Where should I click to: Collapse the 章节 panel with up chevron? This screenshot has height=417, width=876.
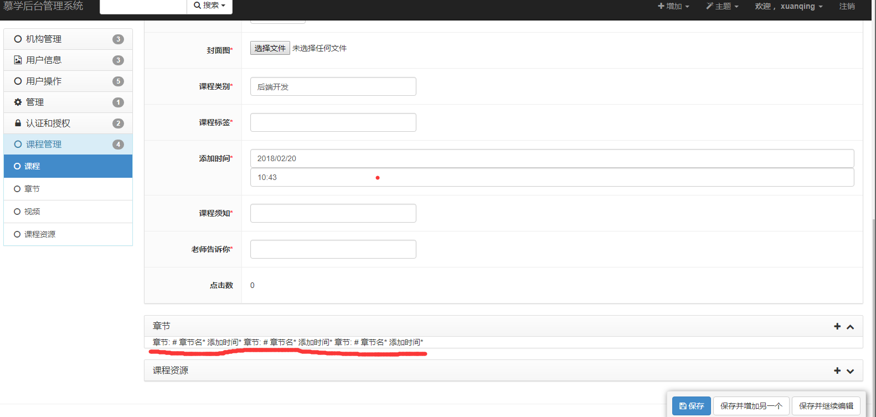(x=851, y=327)
